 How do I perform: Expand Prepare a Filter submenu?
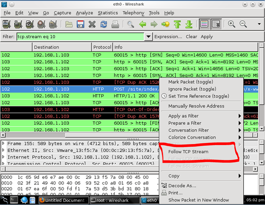pyautogui.click(x=201, y=123)
